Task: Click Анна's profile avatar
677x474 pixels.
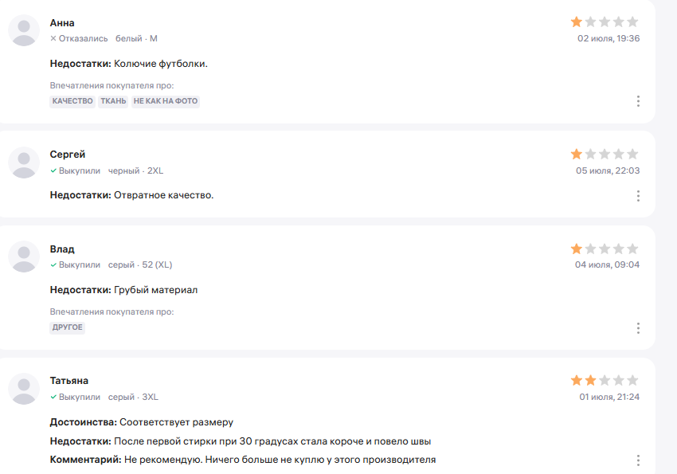Action: pos(24,30)
